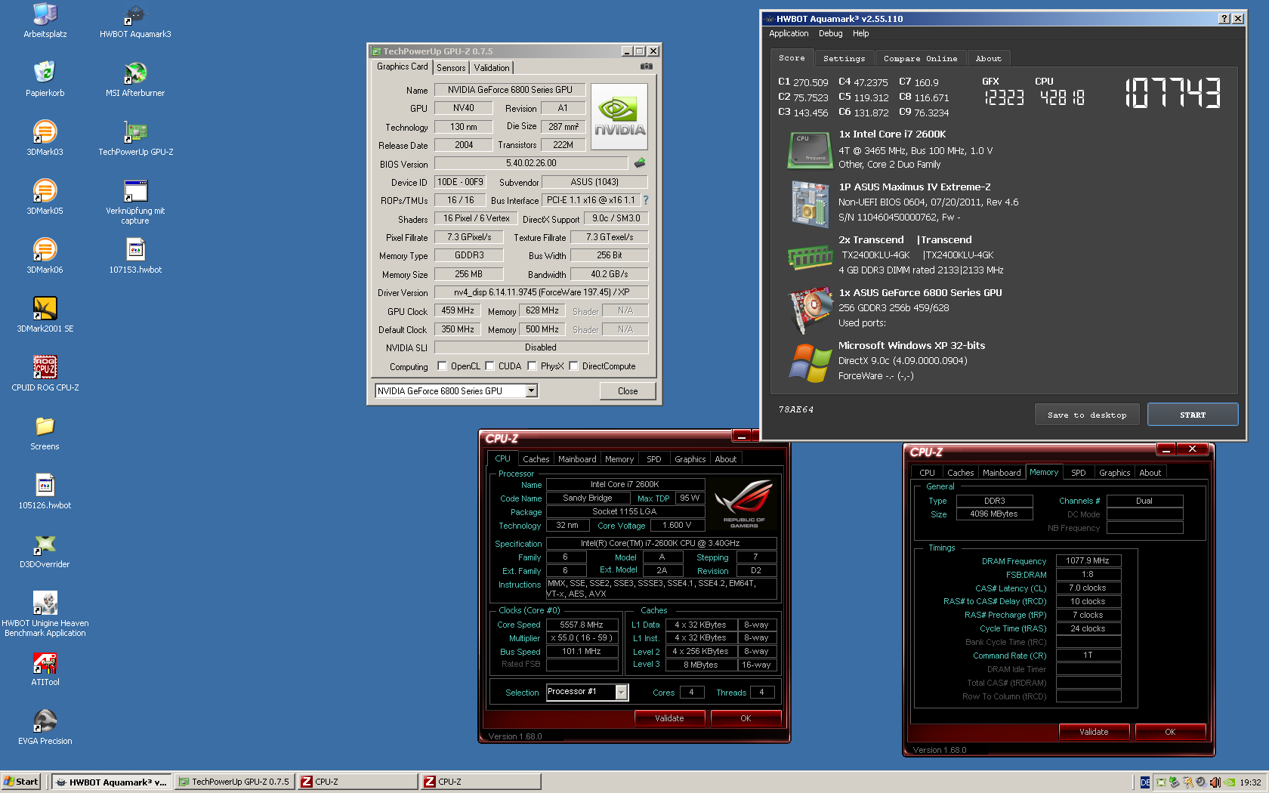Click the Driver Version field in GPU-Z
Image resolution: width=1269 pixels, height=793 pixels.
tap(541, 292)
